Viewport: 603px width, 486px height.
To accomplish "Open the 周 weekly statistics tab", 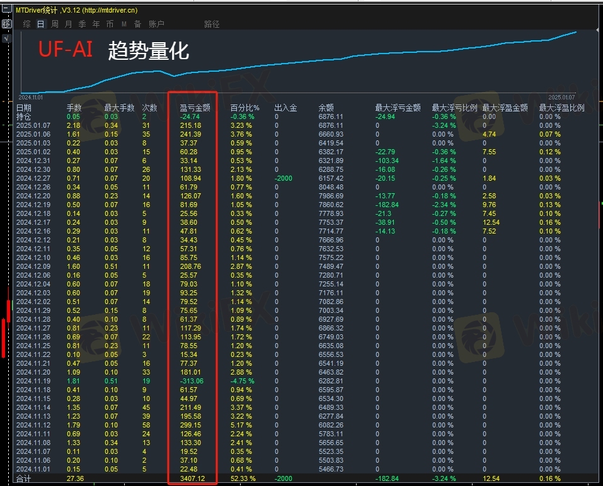I will (55, 24).
